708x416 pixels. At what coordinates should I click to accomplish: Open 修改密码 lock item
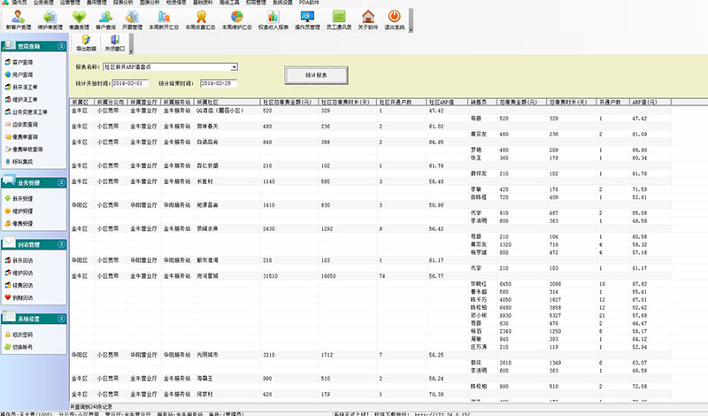19,335
